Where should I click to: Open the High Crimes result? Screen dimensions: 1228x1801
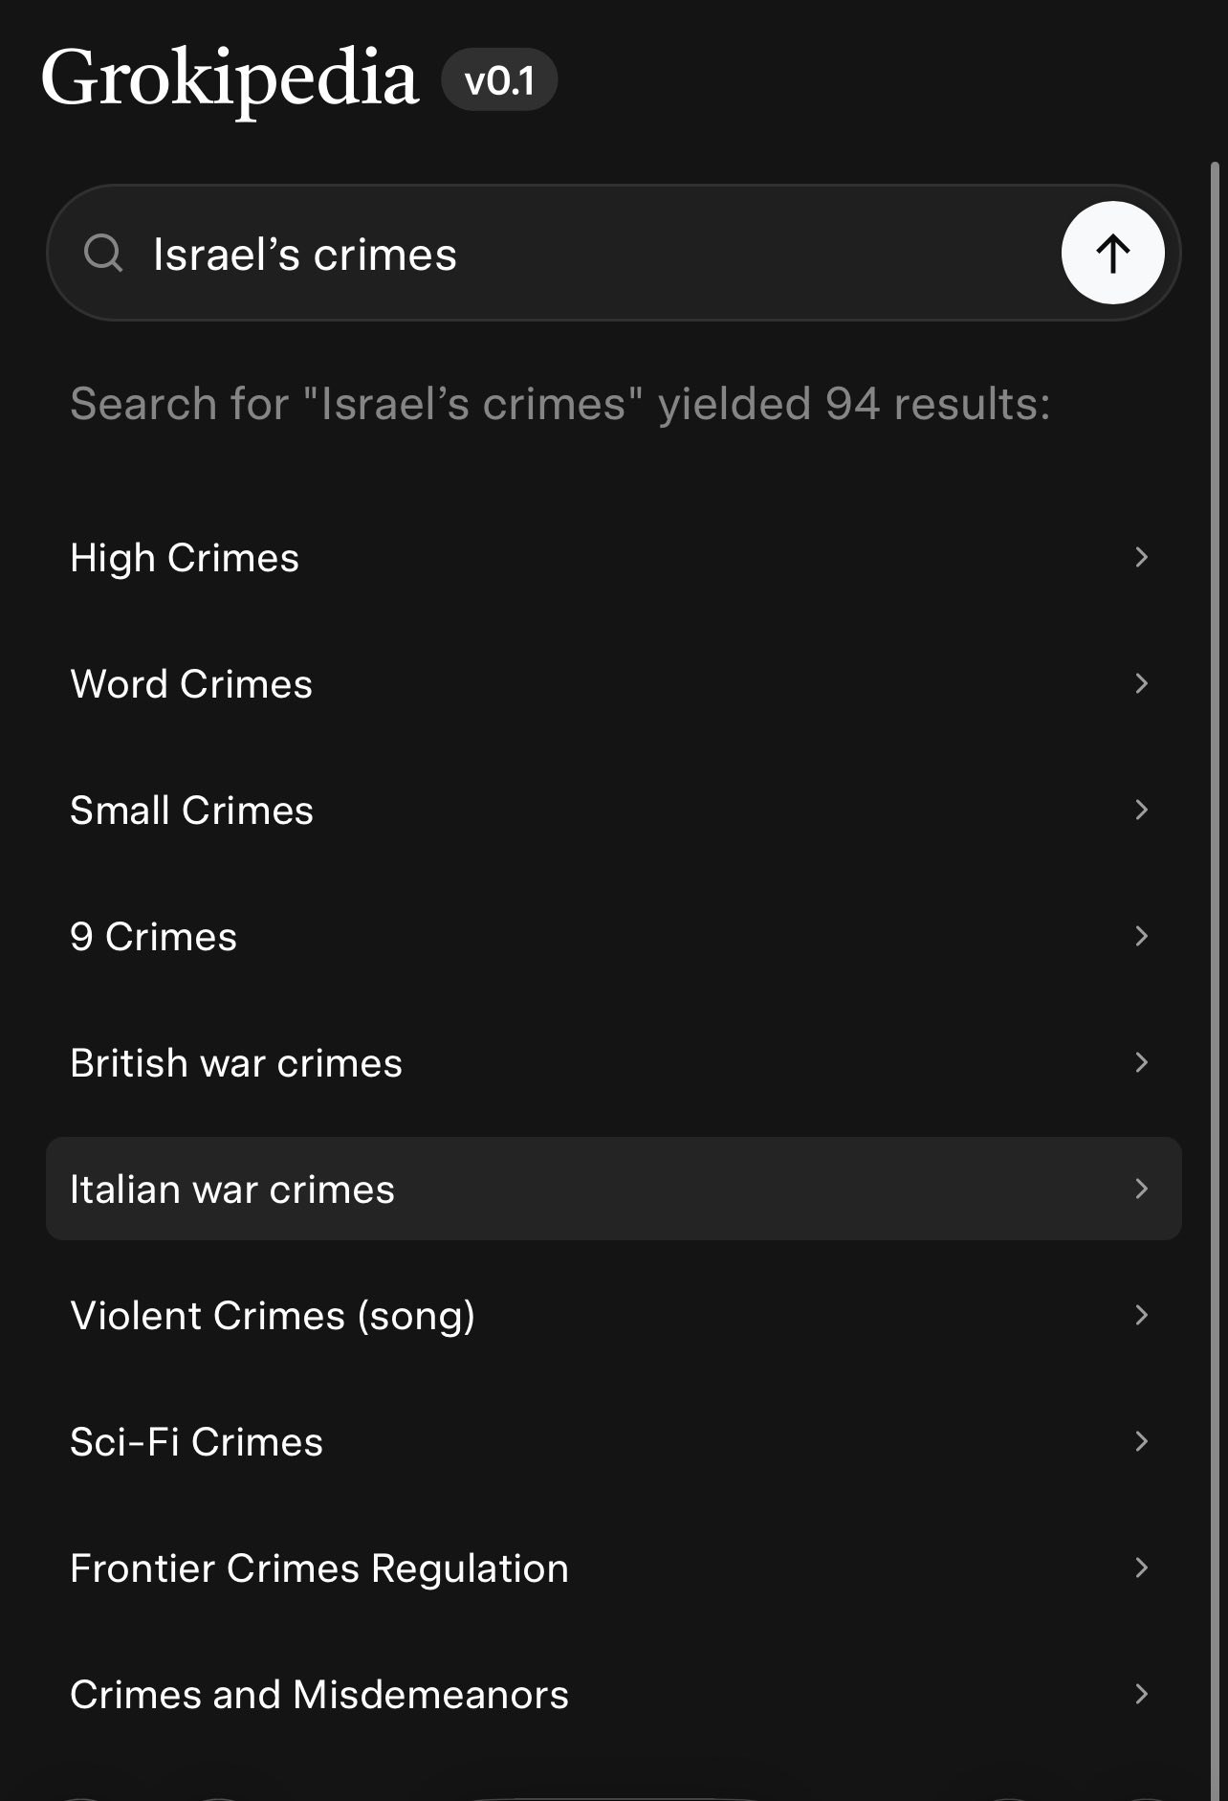(185, 558)
